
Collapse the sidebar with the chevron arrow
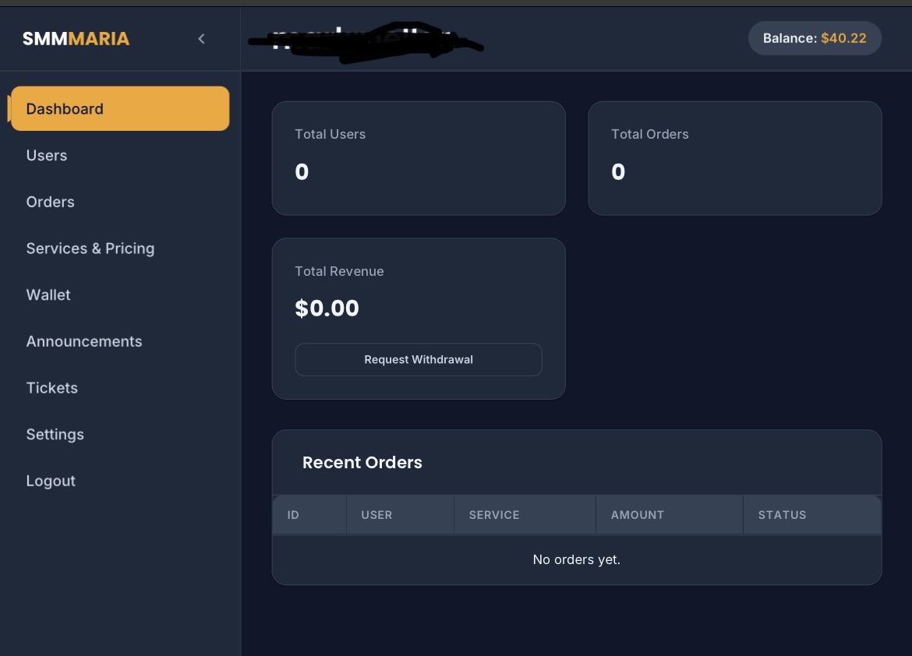201,39
